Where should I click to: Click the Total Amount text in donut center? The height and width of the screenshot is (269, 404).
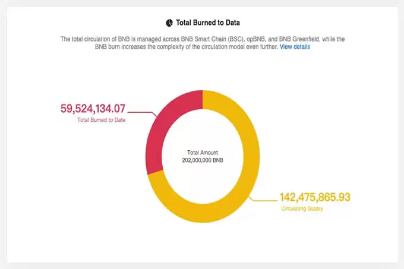[x=202, y=152]
